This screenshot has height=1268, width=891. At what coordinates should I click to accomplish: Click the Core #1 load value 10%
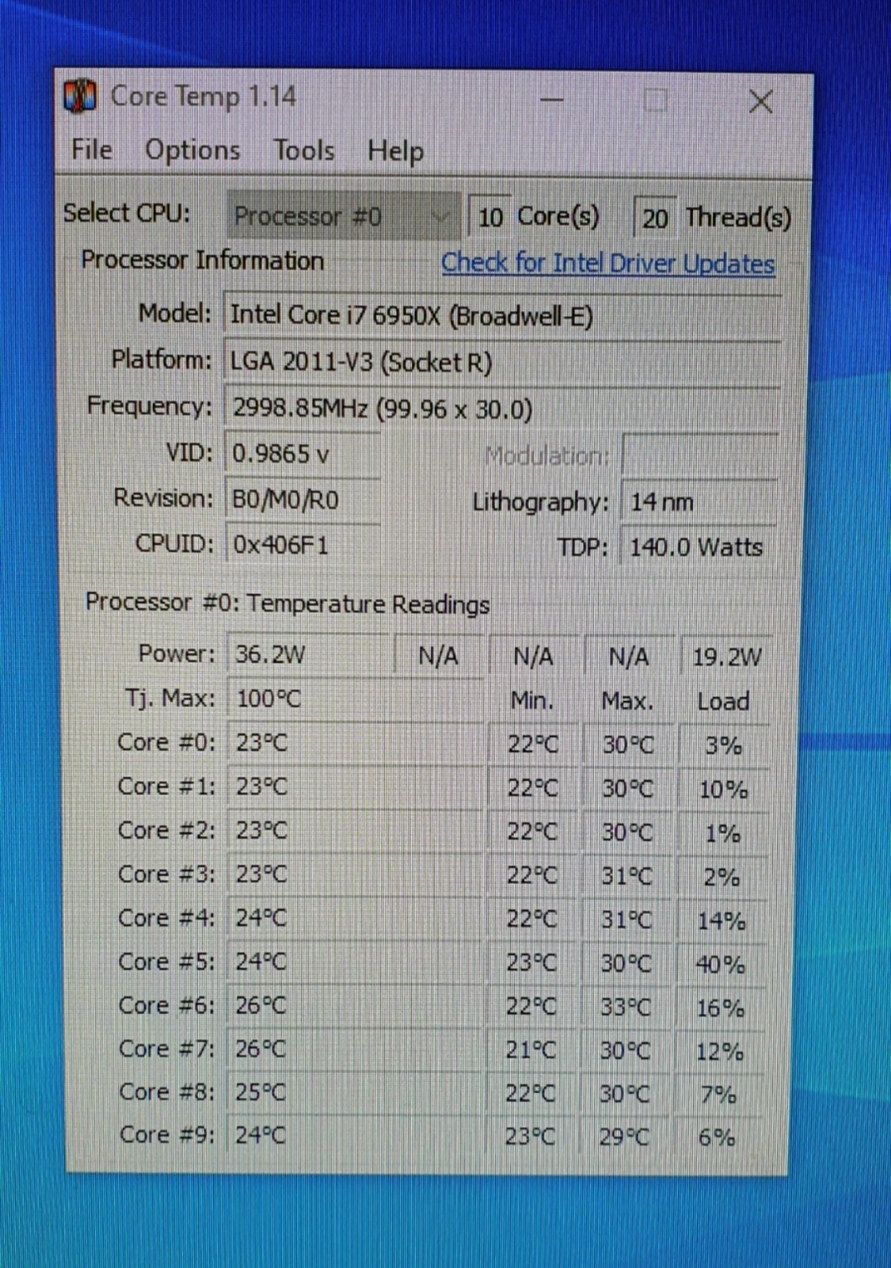[724, 790]
